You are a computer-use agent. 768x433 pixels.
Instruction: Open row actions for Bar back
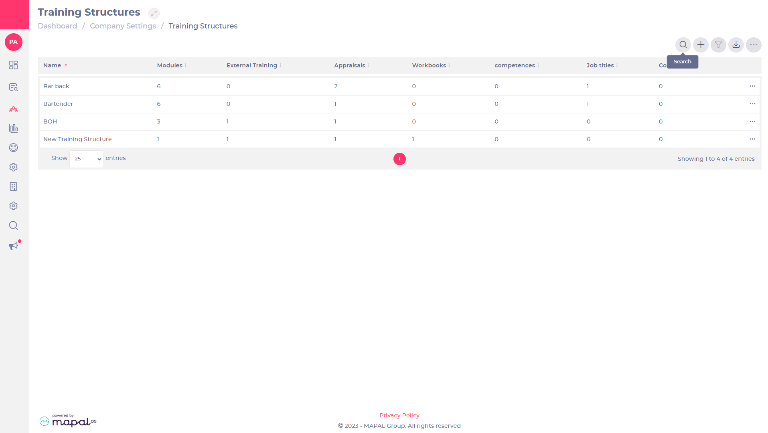coord(752,86)
